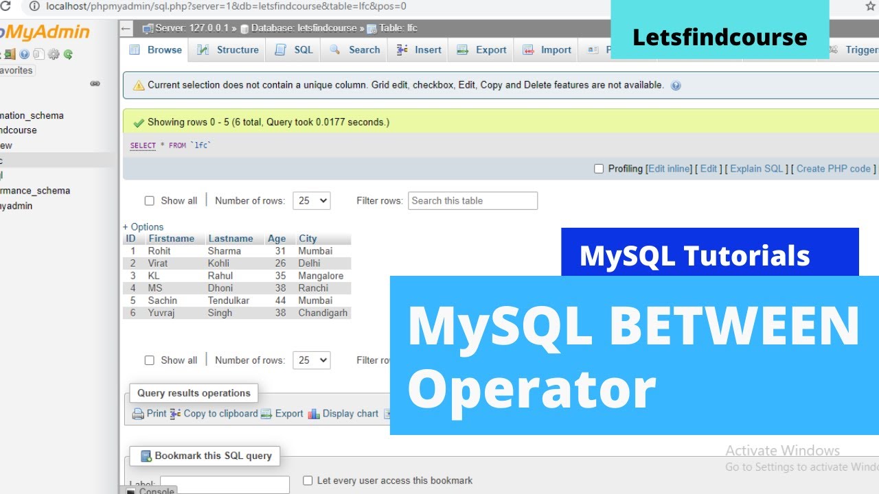Open navigation panel settings gear icon
Viewport: 879px width, 494px height.
54,54
